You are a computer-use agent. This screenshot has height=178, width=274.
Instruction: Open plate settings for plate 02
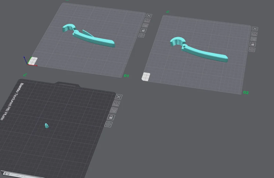(x=252, y=49)
